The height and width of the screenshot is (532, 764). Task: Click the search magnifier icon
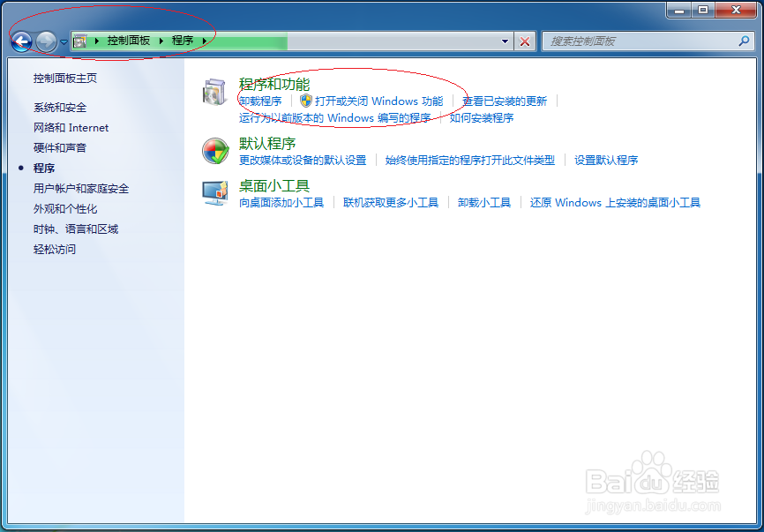coord(745,41)
